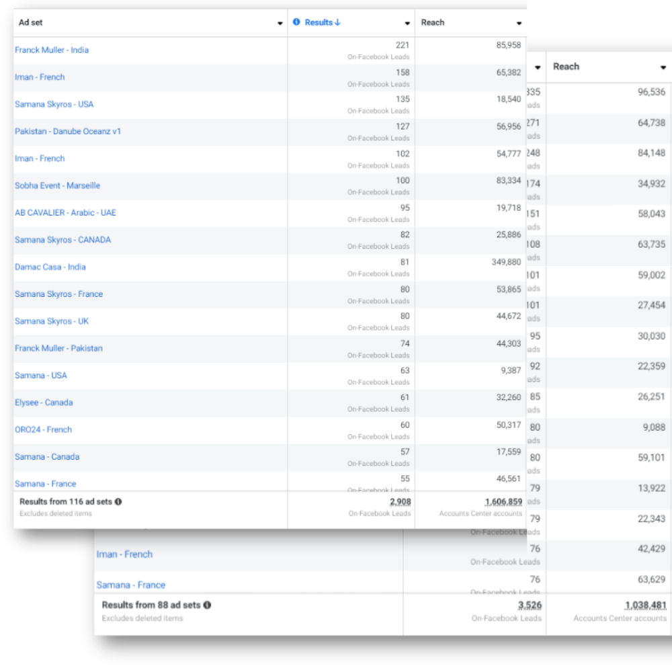
Task: Open the Samana - USA ad set
Action: pyautogui.click(x=41, y=376)
